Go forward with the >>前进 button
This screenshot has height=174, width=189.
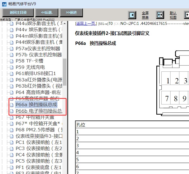coord(71,13)
